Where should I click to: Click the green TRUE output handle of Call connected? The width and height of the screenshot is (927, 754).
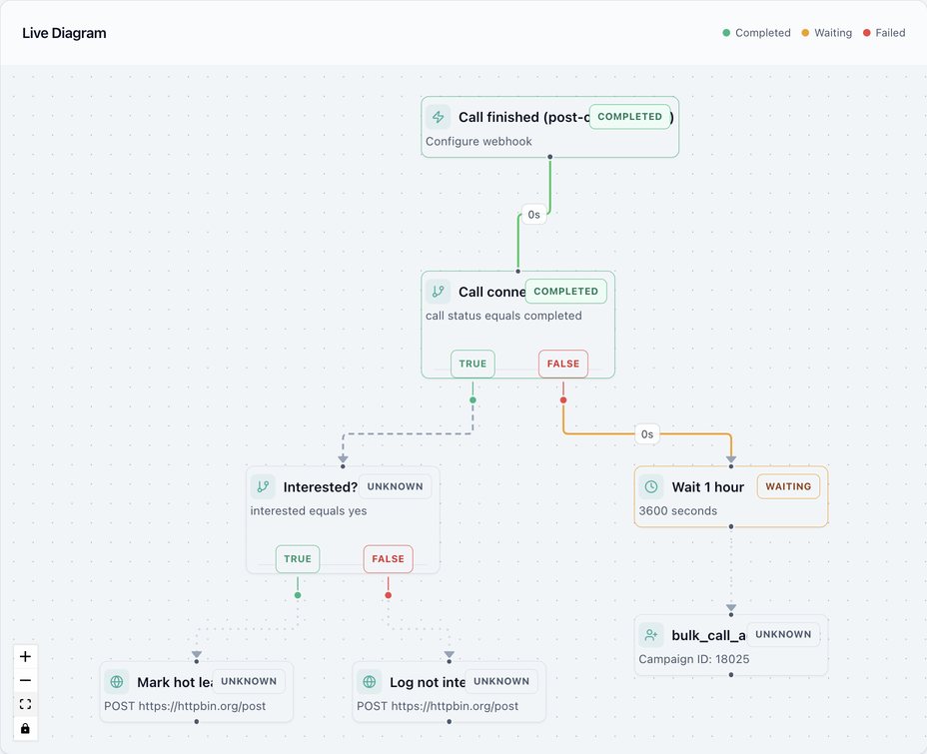472,400
